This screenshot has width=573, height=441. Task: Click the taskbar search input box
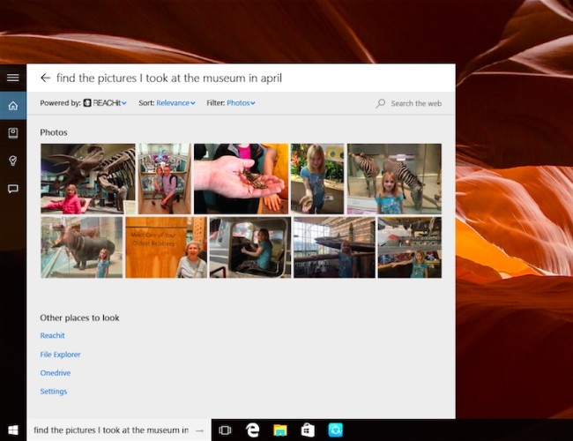[x=110, y=430]
